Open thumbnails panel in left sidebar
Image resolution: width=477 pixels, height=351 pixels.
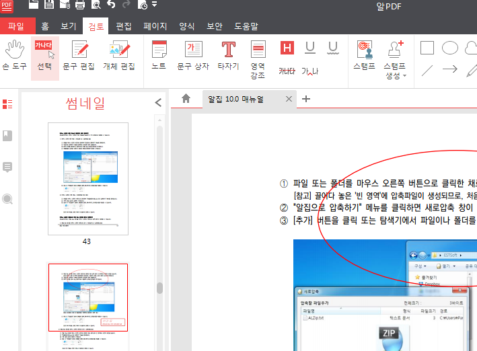[x=7, y=104]
